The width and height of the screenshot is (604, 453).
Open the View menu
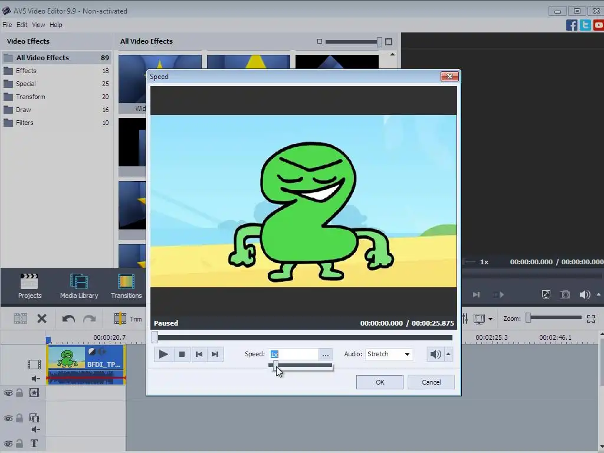38,25
